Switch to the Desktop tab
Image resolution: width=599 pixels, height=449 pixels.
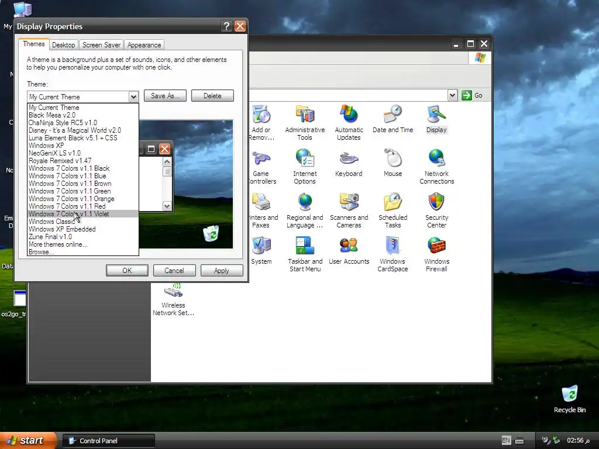tap(63, 45)
